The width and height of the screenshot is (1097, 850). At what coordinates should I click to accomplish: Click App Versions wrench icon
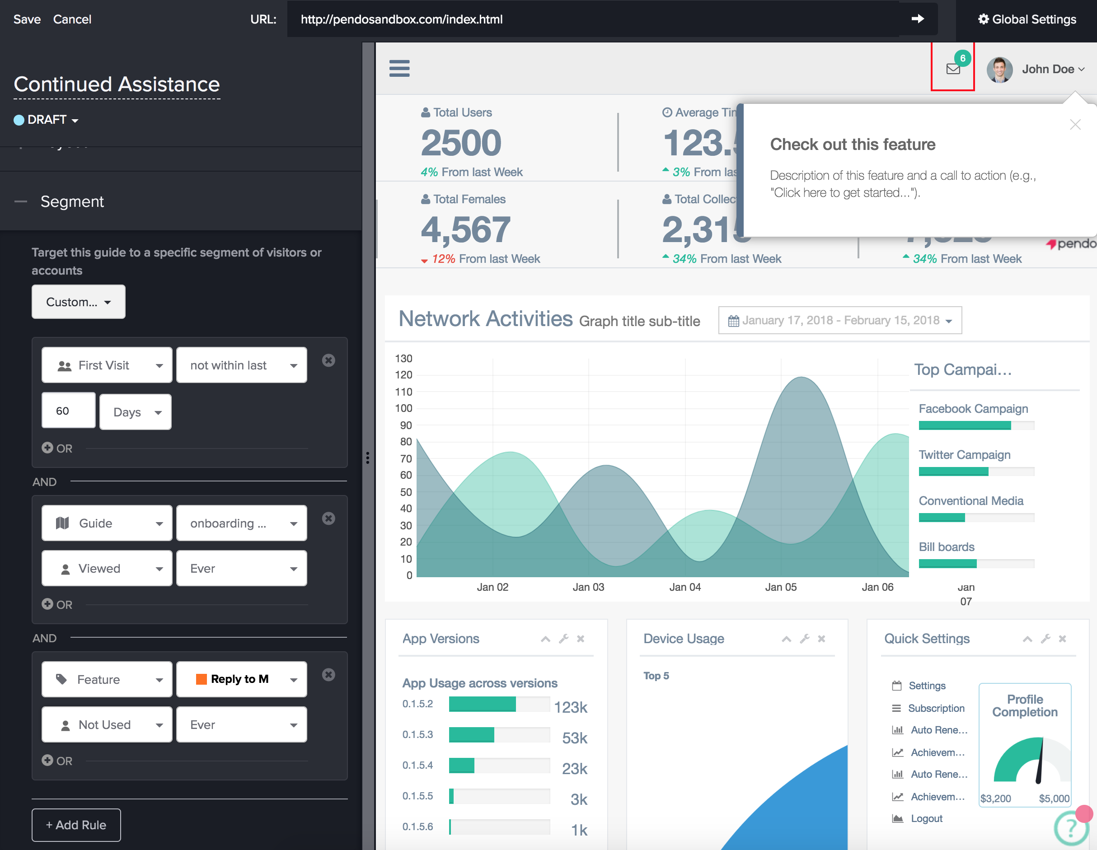pyautogui.click(x=563, y=639)
